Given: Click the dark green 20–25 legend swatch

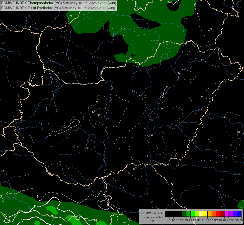Looking at the screenshot, I should click(x=184, y=214).
